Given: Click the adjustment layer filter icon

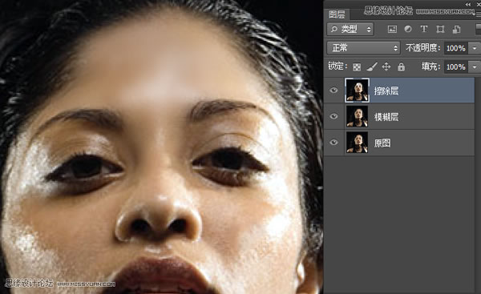Looking at the screenshot, I should [x=408, y=29].
